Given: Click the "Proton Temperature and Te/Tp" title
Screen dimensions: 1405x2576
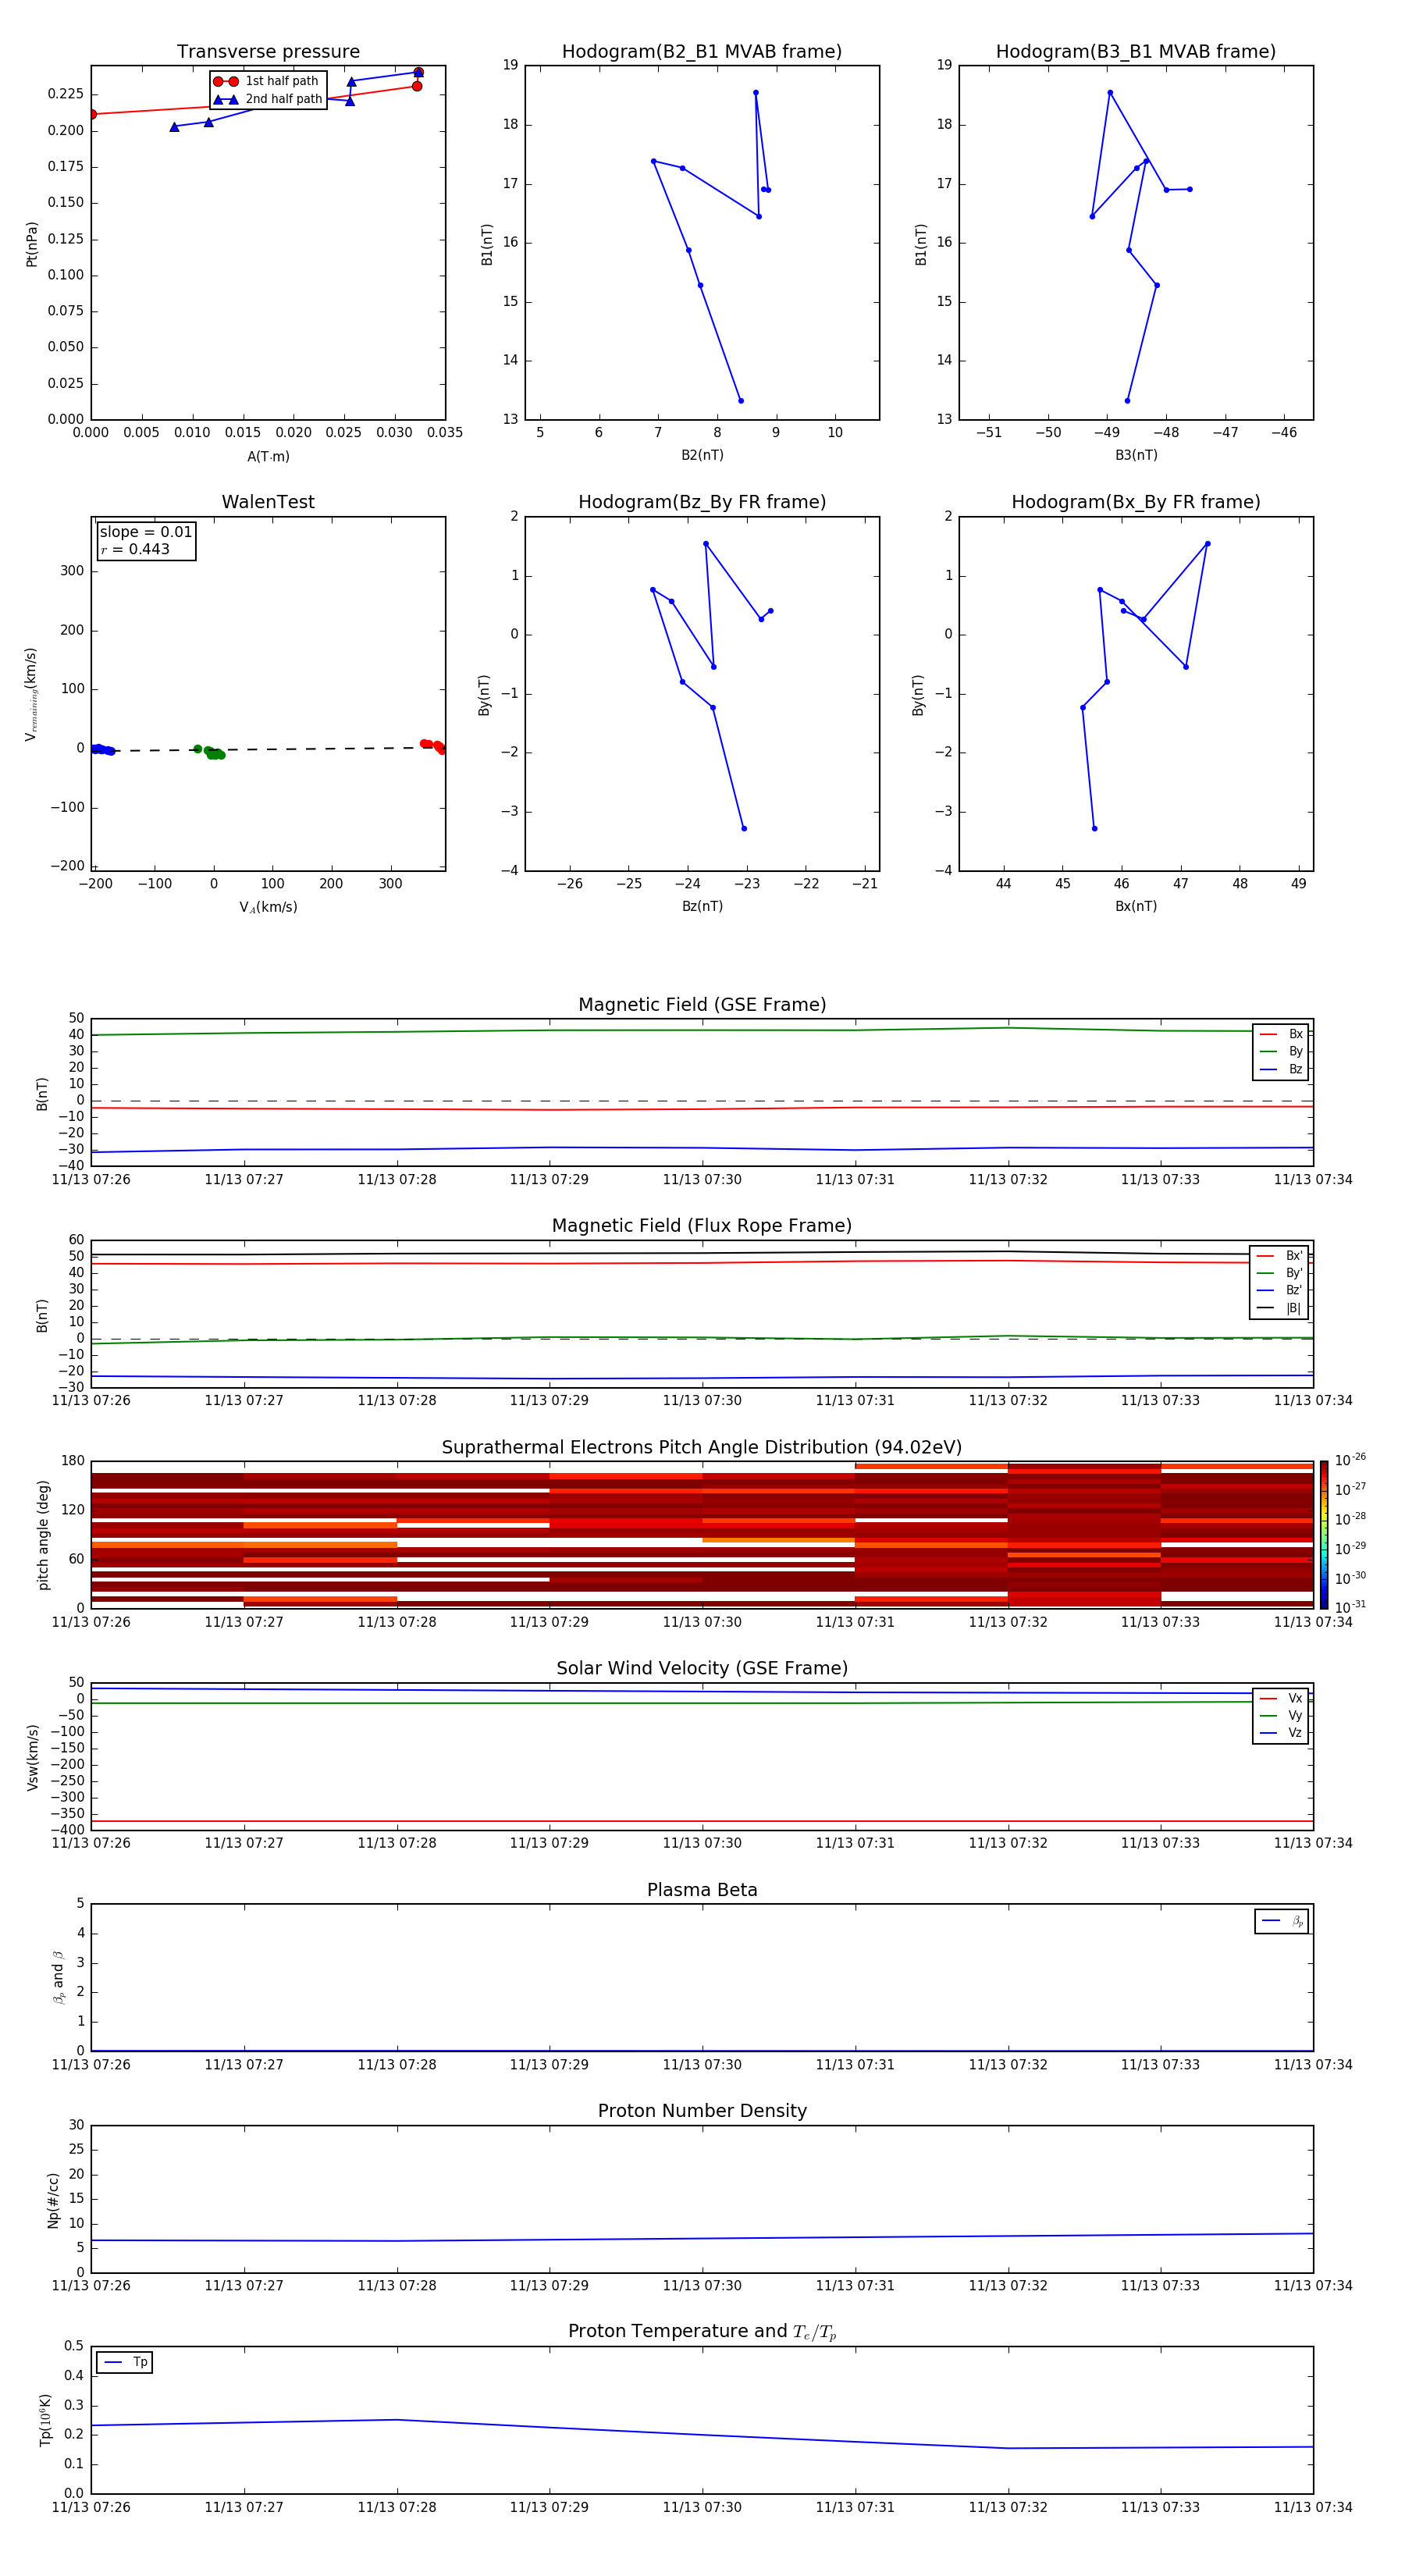Looking at the screenshot, I should [x=702, y=2332].
